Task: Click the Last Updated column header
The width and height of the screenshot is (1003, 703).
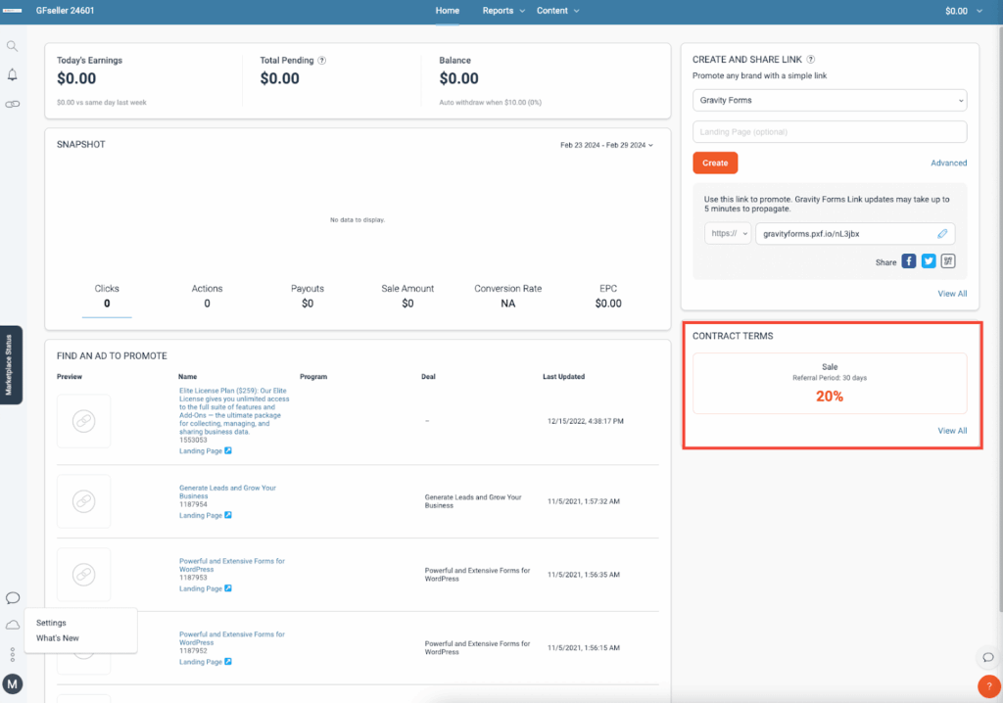Action: point(563,377)
